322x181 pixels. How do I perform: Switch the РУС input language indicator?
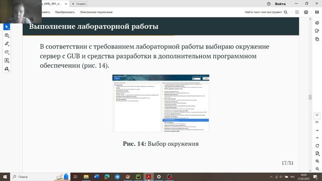293,176
